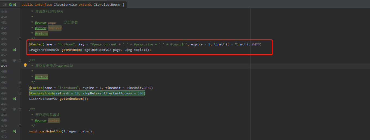Click the number param in the Javadoc on line 469
This screenshot has width=370, height=140.
click(x=54, y=120)
